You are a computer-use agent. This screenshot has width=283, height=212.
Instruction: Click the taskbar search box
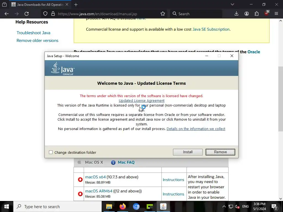(57, 206)
